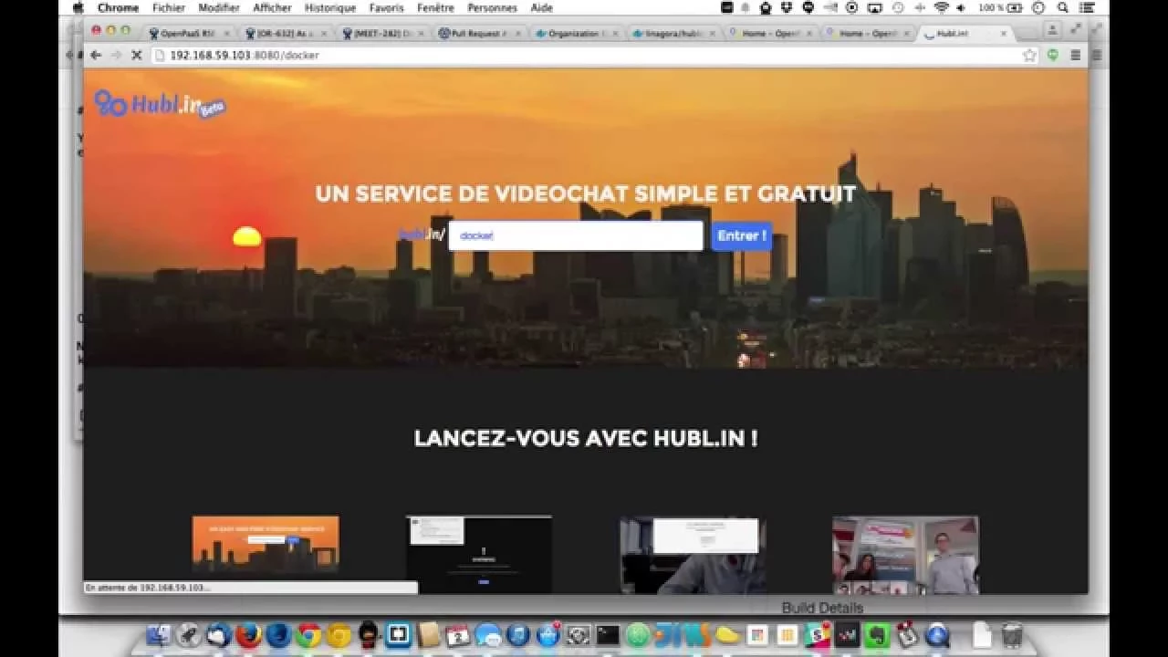Open the Favoris menu

387,7
